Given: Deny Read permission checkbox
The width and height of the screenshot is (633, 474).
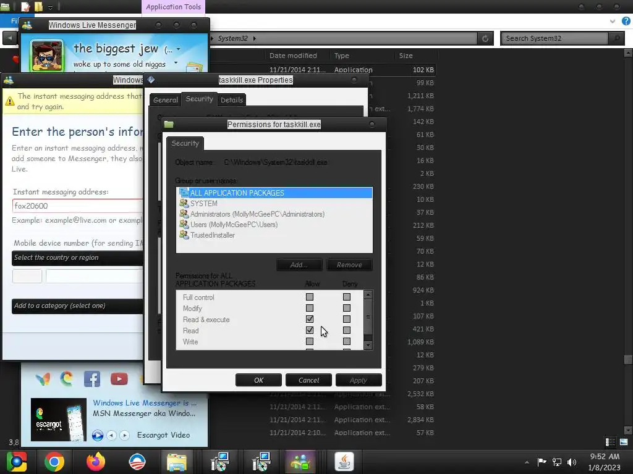Looking at the screenshot, I should point(347,330).
